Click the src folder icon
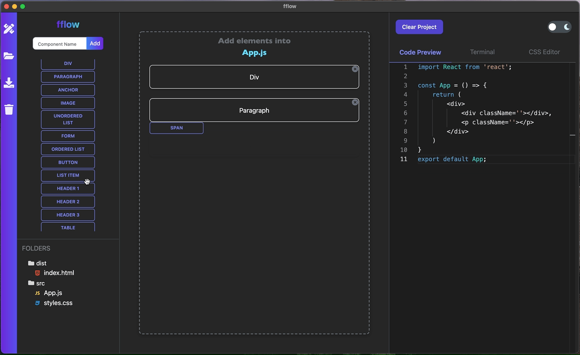 point(31,283)
